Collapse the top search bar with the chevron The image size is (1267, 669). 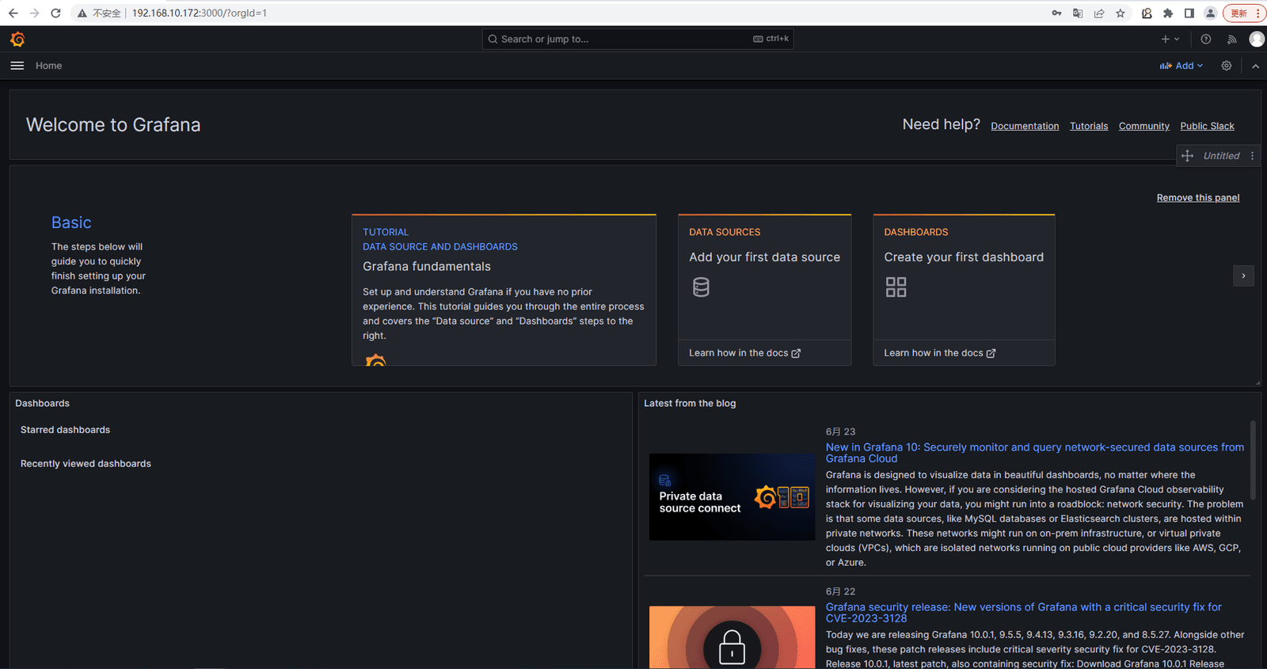click(1255, 66)
